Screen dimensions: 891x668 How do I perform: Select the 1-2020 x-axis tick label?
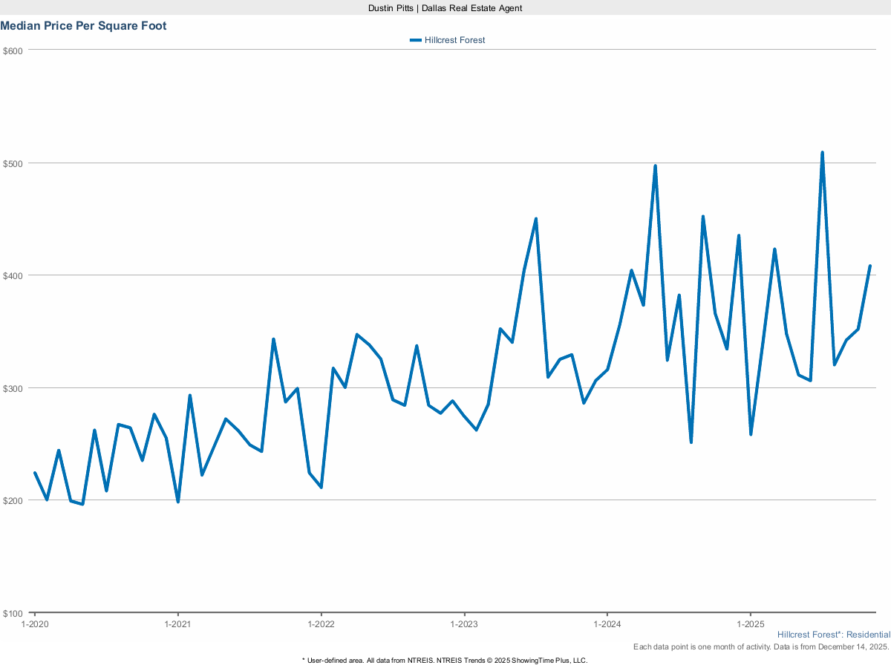click(x=34, y=624)
